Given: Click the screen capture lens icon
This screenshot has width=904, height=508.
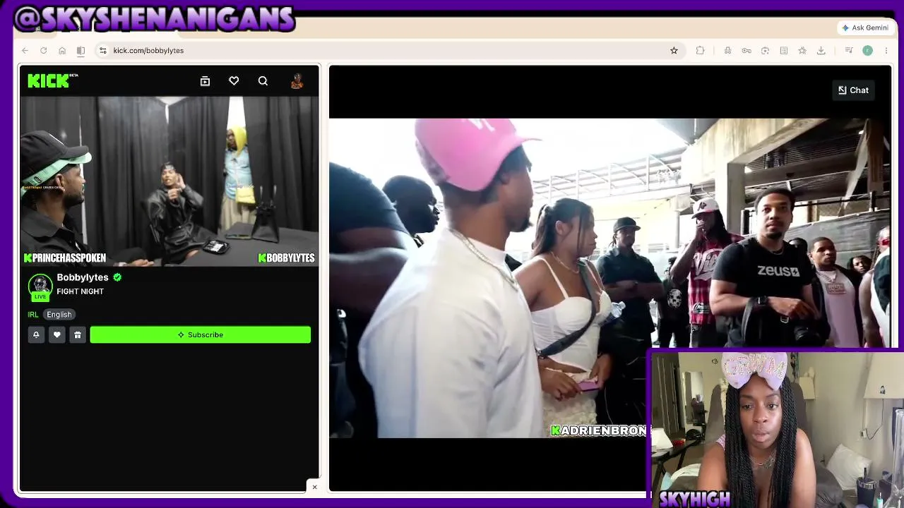Looking at the screenshot, I should pos(765,51).
